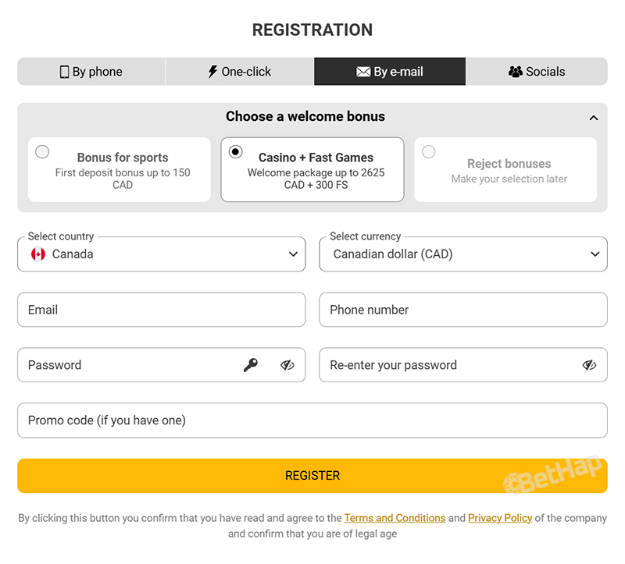Reveal the re-entered password with eye icon
The height and width of the screenshot is (564, 625).
pyautogui.click(x=589, y=365)
